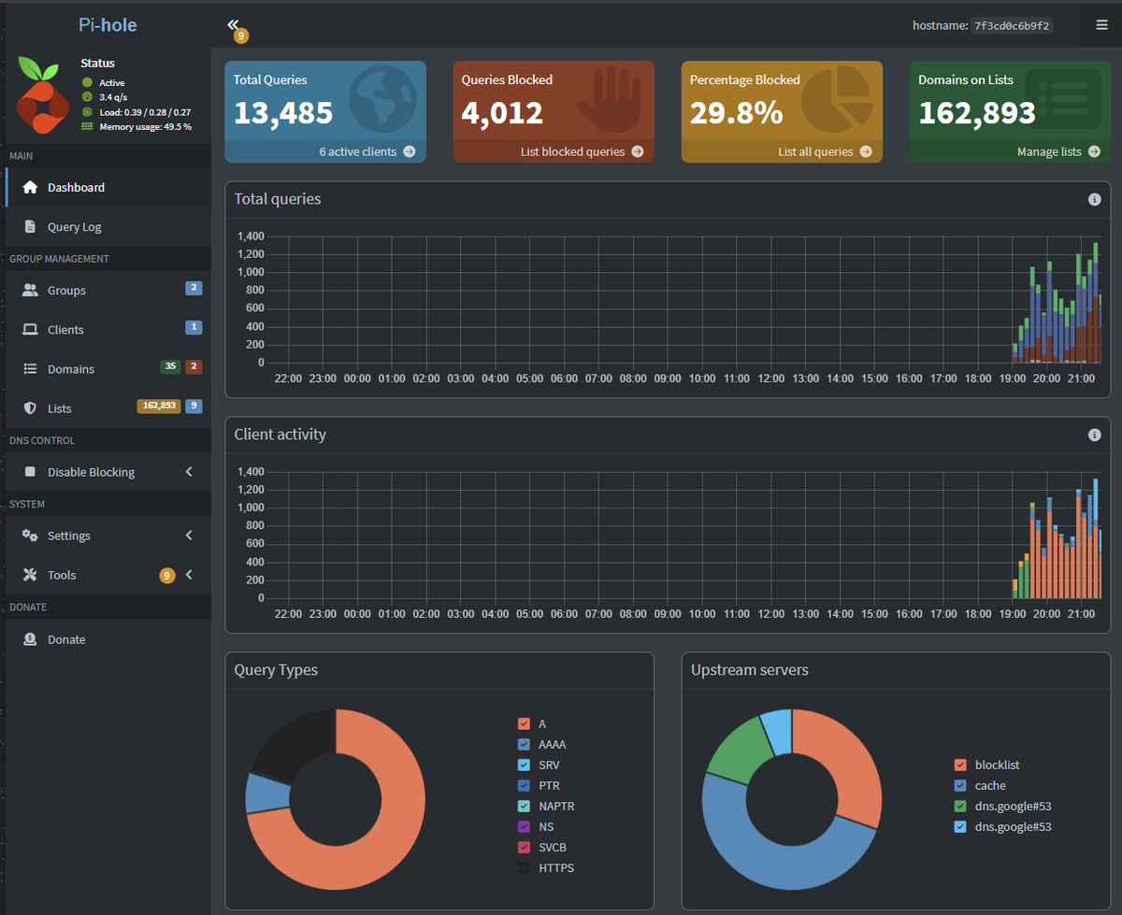Collapse sidebar with the double-chevron icon
1122x915 pixels.
pos(233,24)
